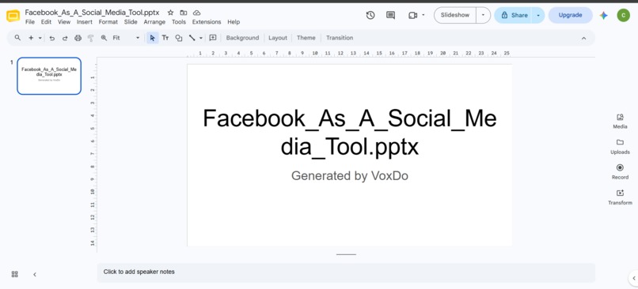Click the move to folder icon
Image resolution: width=638 pixels, height=289 pixels.
tap(184, 13)
